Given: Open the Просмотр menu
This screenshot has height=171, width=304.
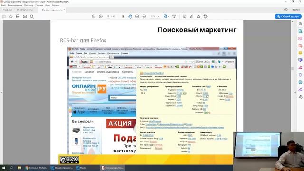Looking at the screenshot, I should click(28, 5).
